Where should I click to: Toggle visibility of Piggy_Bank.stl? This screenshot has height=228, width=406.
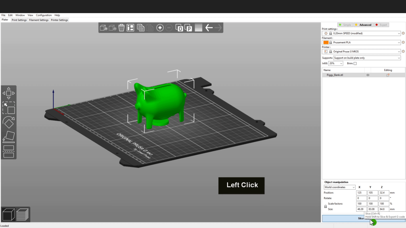[368, 75]
